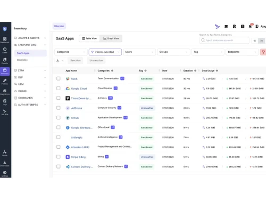The height and width of the screenshot is (200, 266).
Task: Open Admin in the dark sidebar
Action: point(5,153)
